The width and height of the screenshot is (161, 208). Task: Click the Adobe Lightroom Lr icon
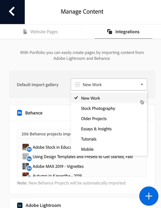pos(20,205)
